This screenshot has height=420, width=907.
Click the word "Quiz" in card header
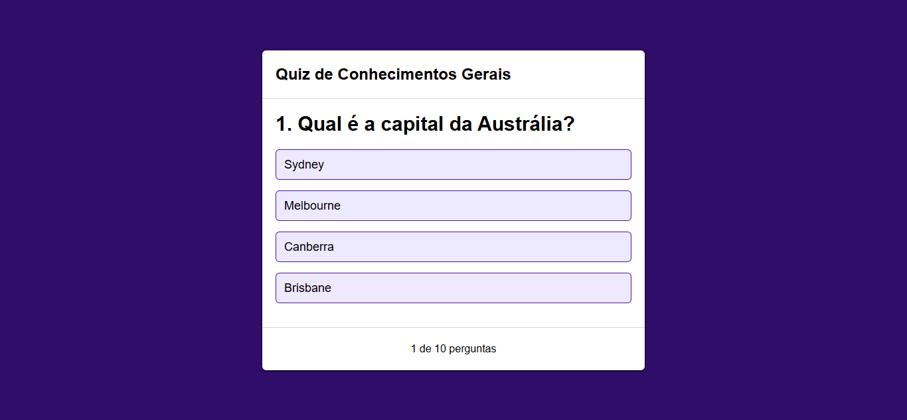293,74
